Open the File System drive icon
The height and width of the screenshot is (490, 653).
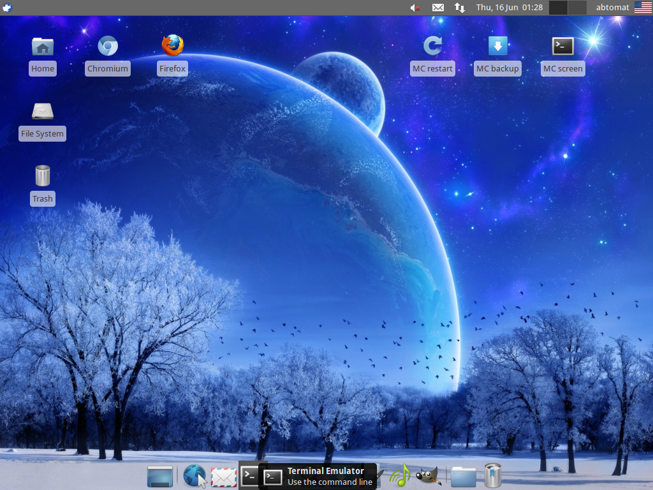tap(43, 112)
